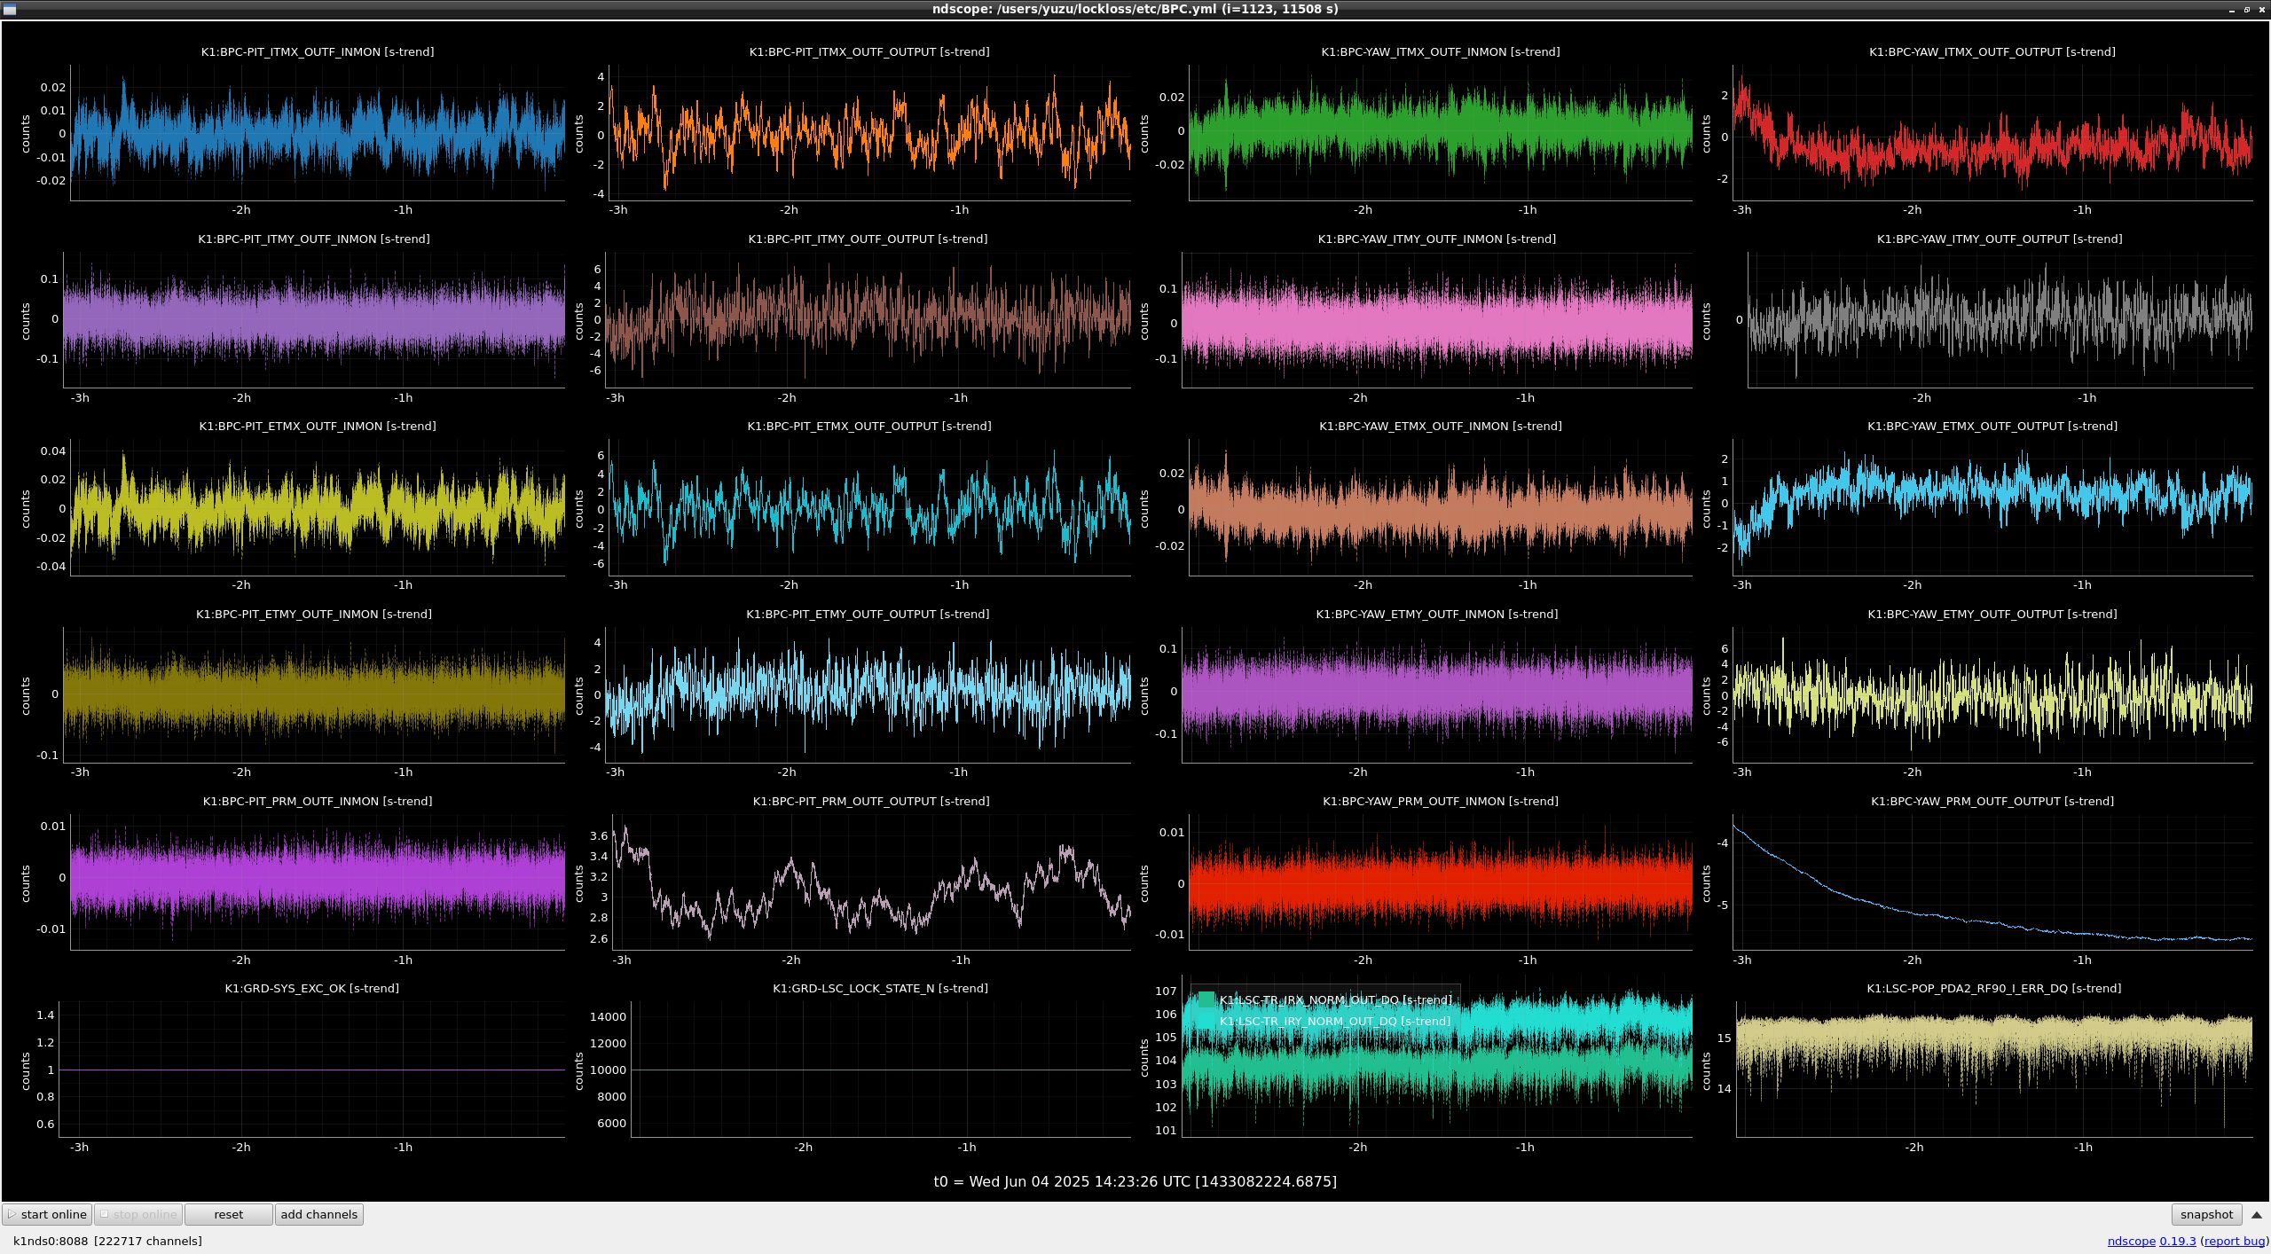The image size is (2271, 1254).
Task: Click the K1:BPC-YAW_ETMY_OUTF_OUTPUT plot title
Action: tap(1992, 614)
